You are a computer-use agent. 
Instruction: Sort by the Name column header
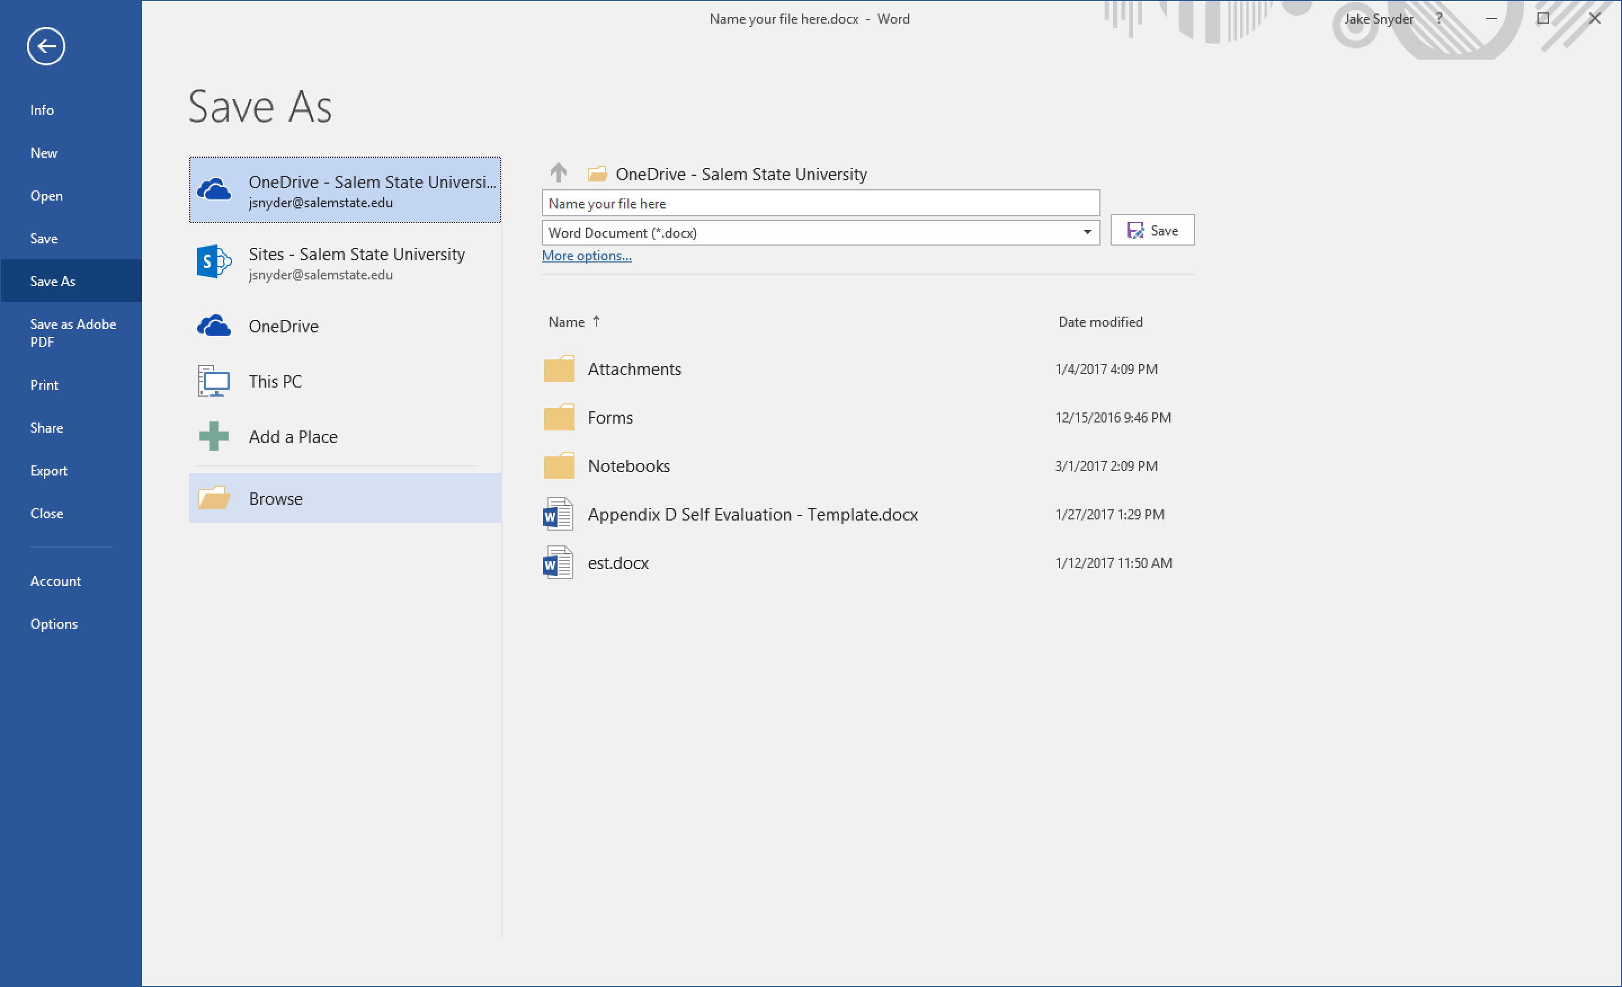pos(567,322)
